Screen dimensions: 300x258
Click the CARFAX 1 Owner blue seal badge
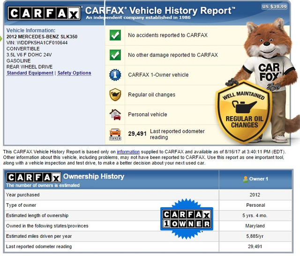tap(187, 219)
